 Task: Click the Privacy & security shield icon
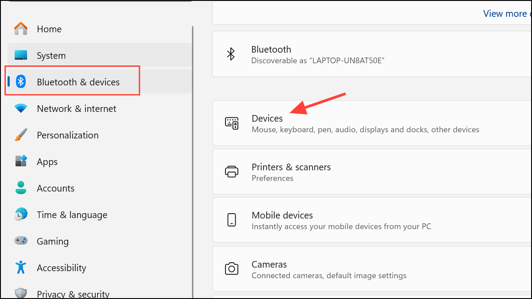21,292
